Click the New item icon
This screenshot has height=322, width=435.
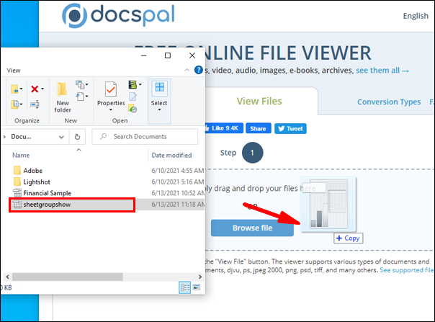click(x=80, y=84)
